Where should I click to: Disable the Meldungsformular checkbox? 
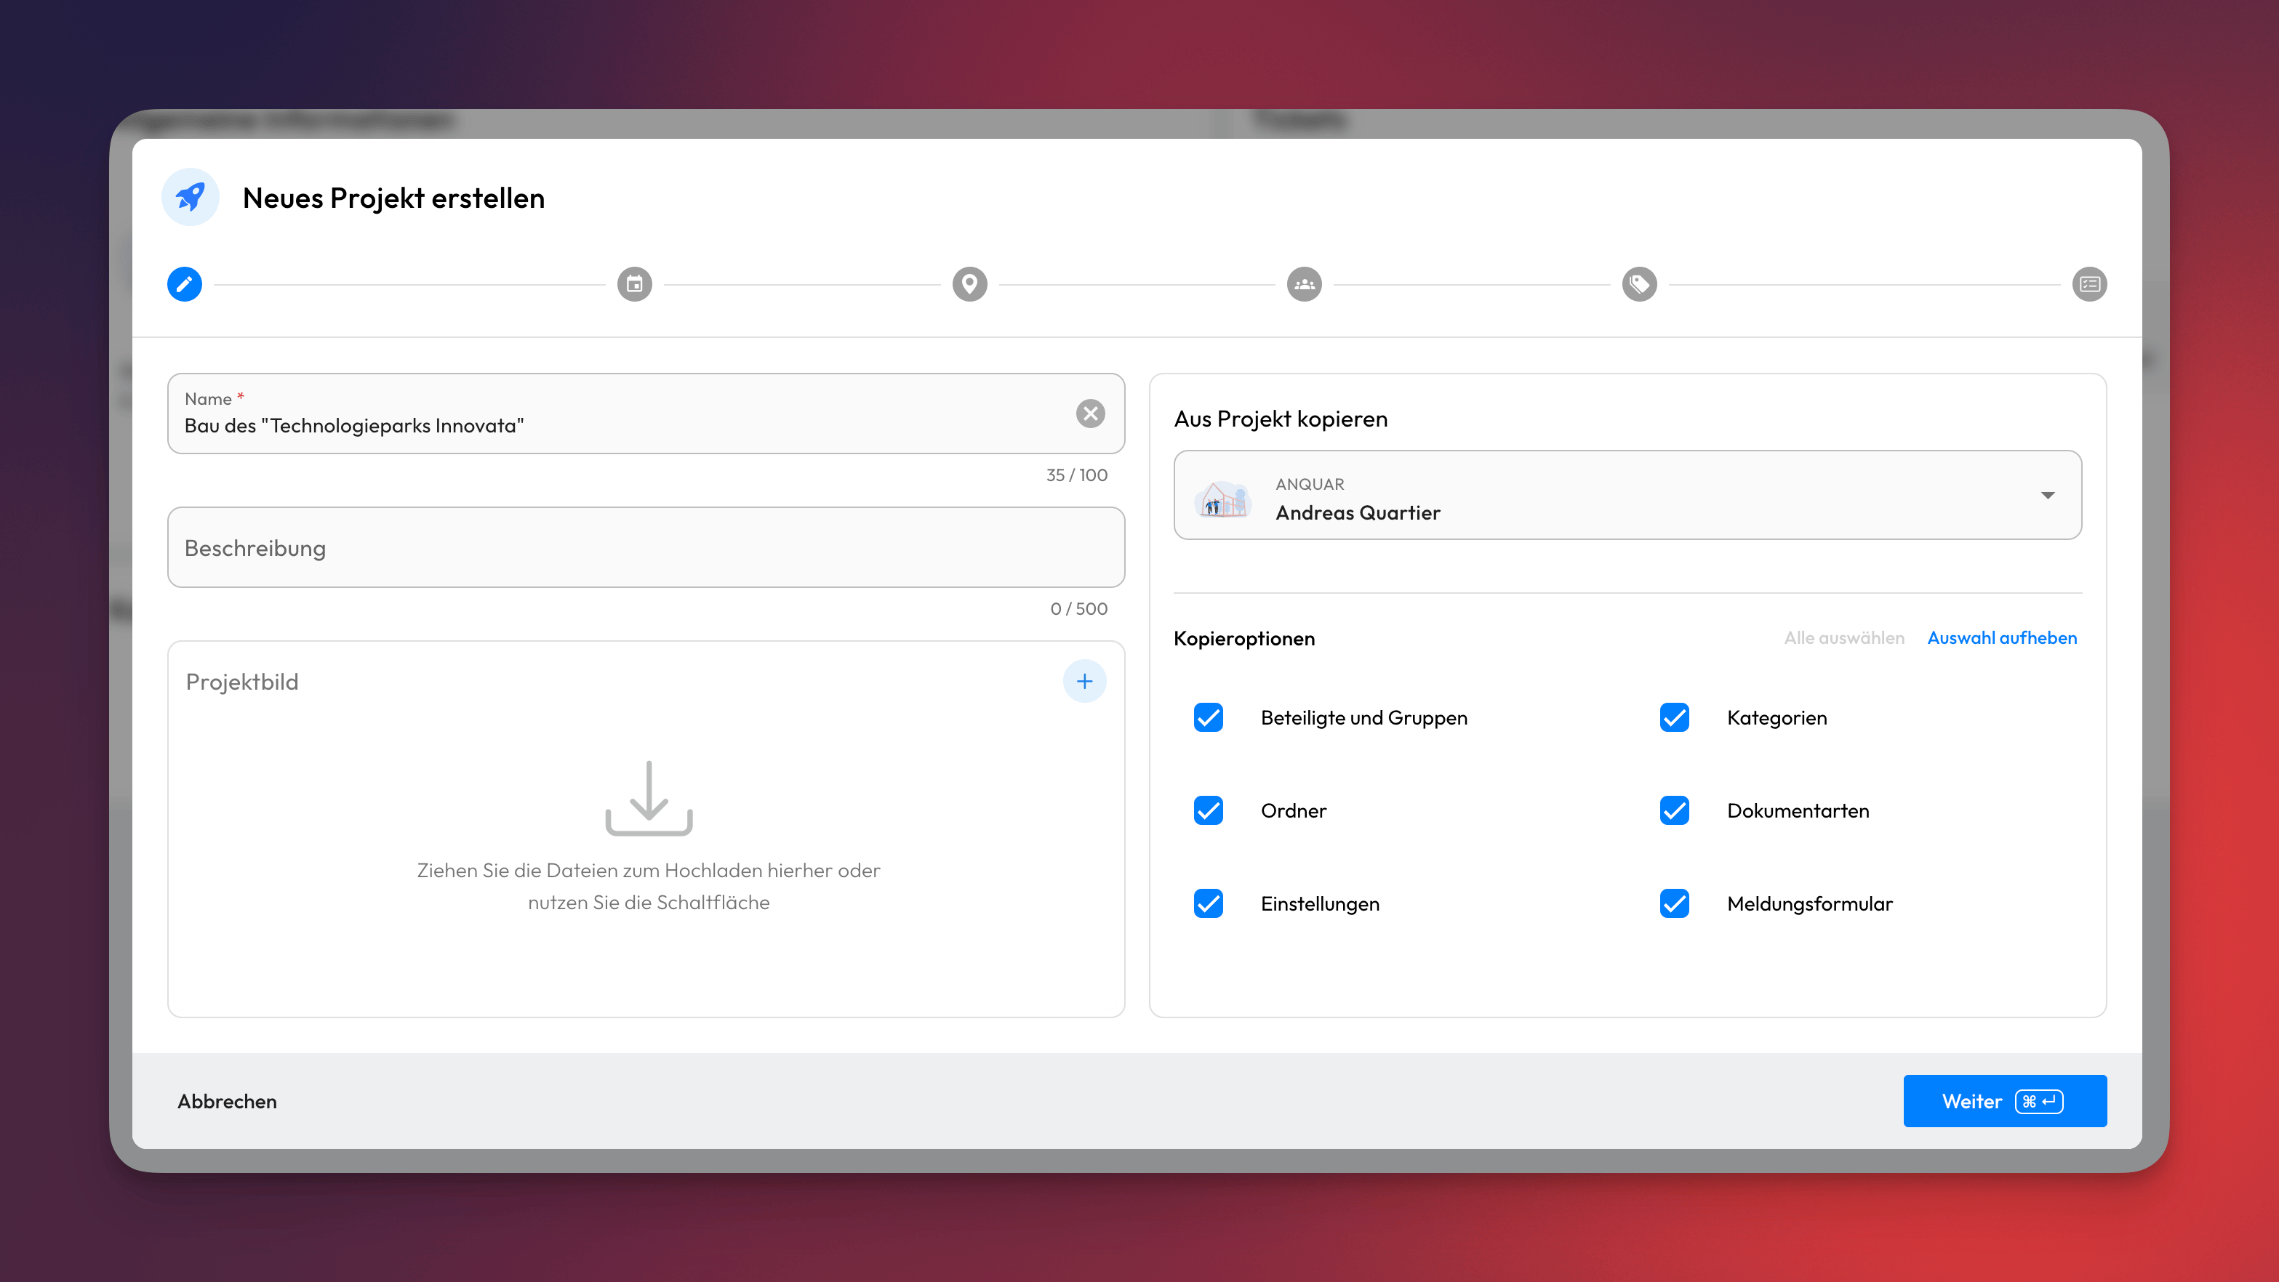[1674, 903]
